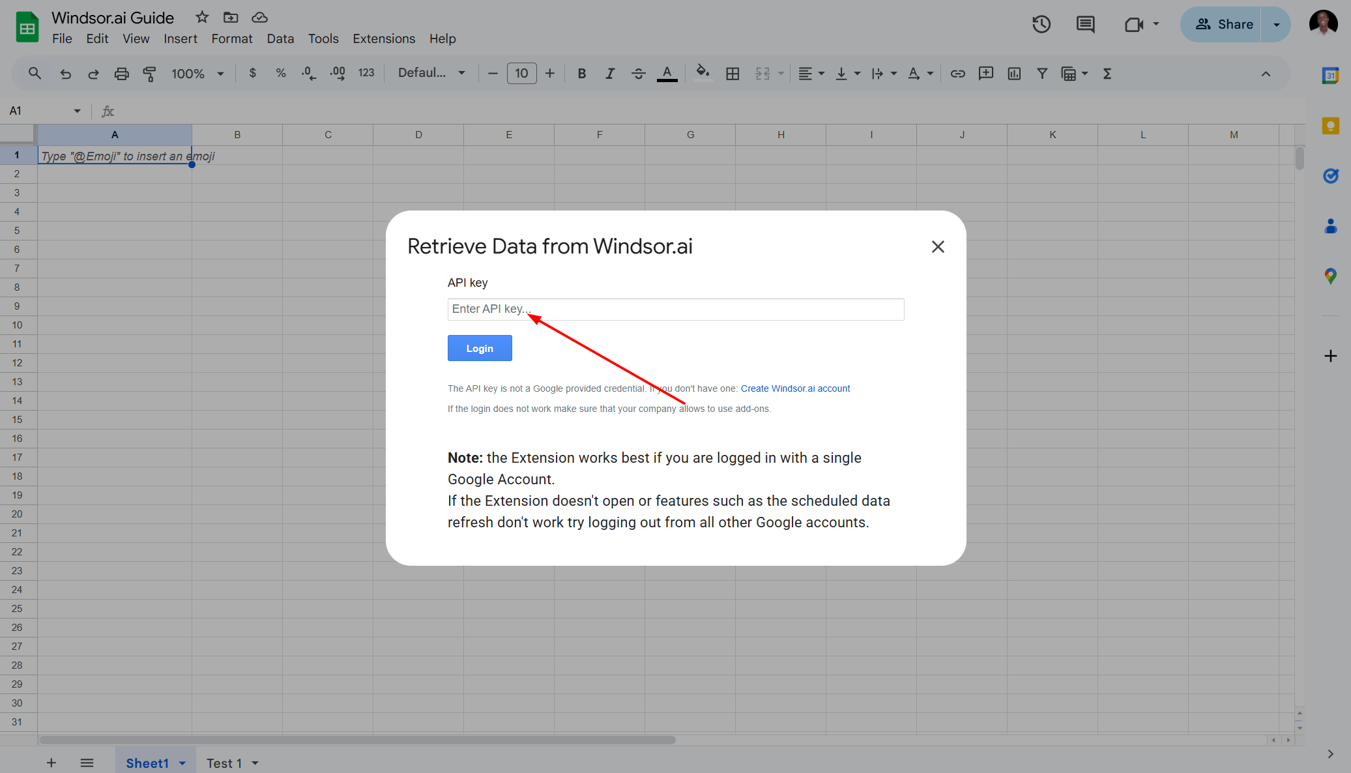Star the Windsor.ai Guide document
The image size is (1351, 773).
click(202, 17)
